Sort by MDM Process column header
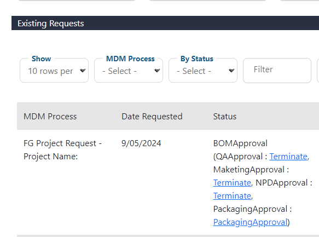The width and height of the screenshot is (319, 237). (x=50, y=117)
